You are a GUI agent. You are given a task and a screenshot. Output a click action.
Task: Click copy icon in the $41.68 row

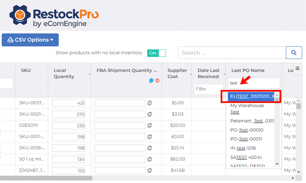pyautogui.click(x=150, y=171)
